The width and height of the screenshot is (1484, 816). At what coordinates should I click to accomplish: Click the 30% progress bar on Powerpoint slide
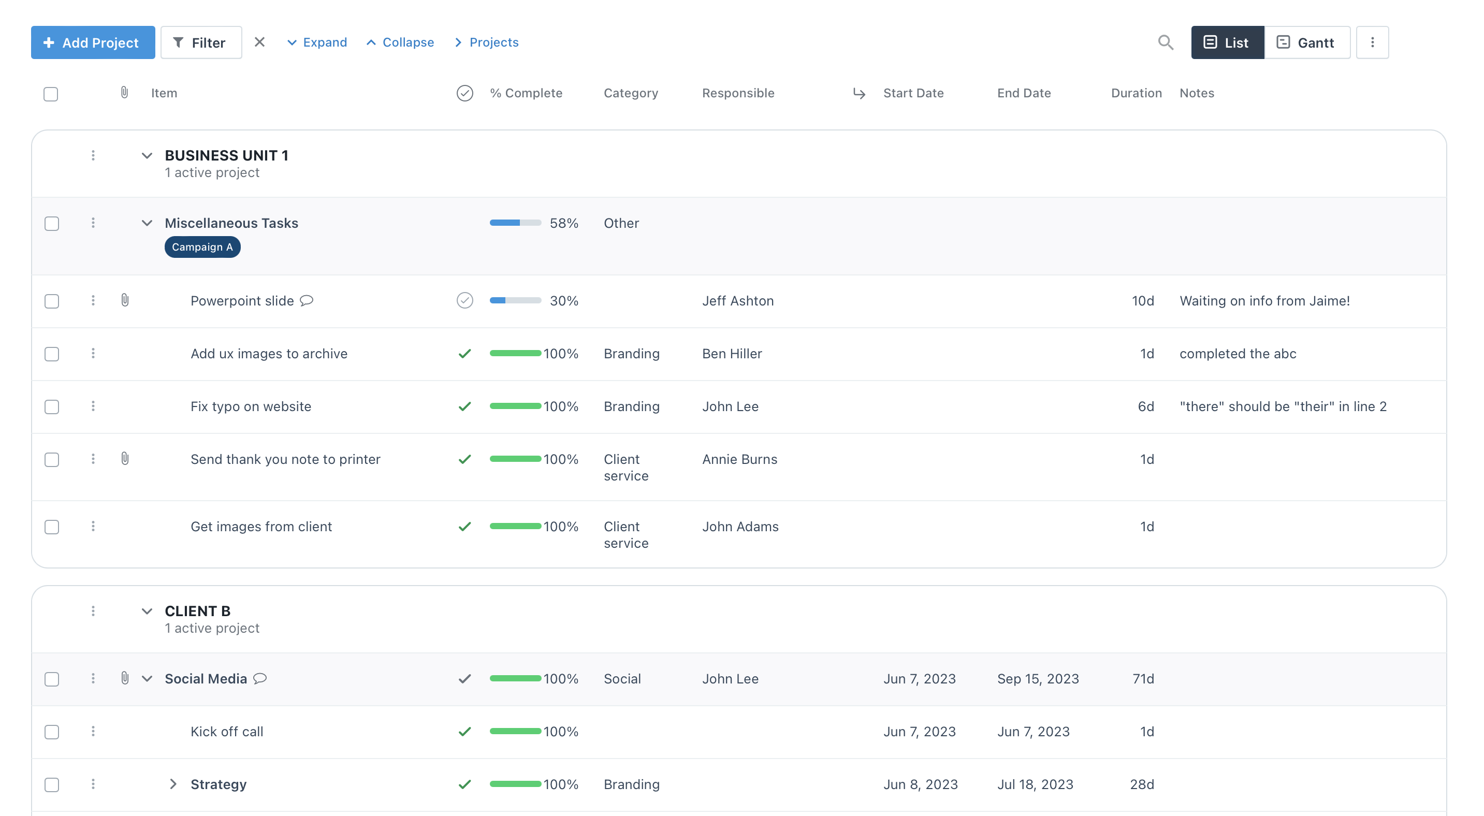pyautogui.click(x=515, y=300)
